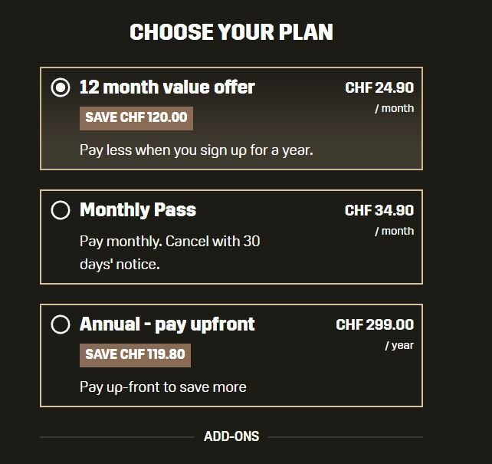The width and height of the screenshot is (492, 464).
Task: Click 'Pay less when you sign up' description
Action: point(196,150)
